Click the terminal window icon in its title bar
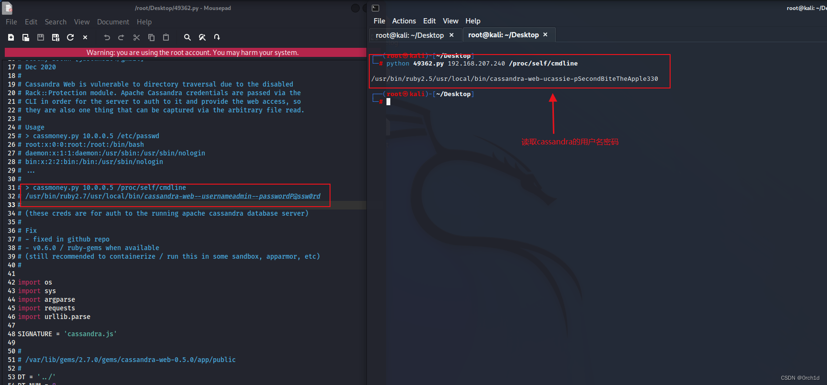Viewport: 827px width, 385px height. tap(375, 8)
